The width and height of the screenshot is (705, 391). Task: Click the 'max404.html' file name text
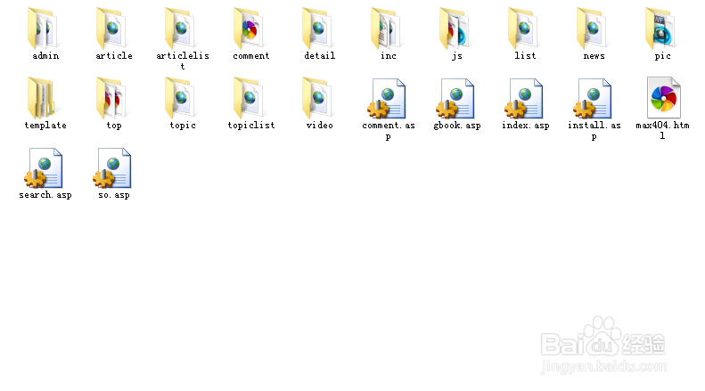(x=662, y=130)
